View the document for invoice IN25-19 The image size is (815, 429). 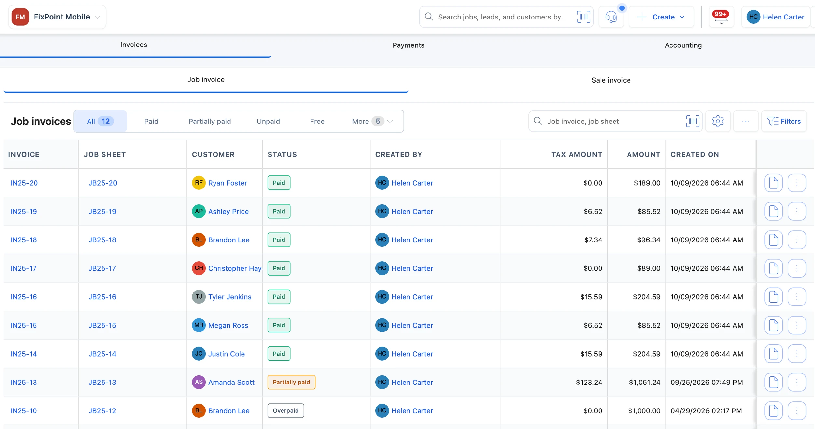tap(773, 211)
